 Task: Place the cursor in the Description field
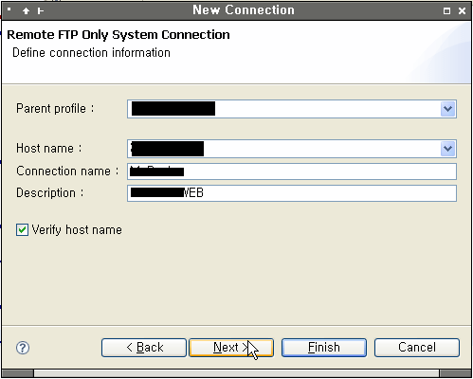point(292,193)
